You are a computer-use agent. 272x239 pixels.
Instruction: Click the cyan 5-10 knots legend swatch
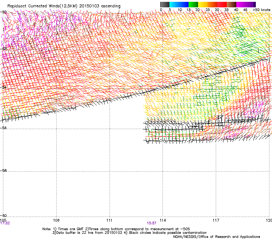point(174,4)
